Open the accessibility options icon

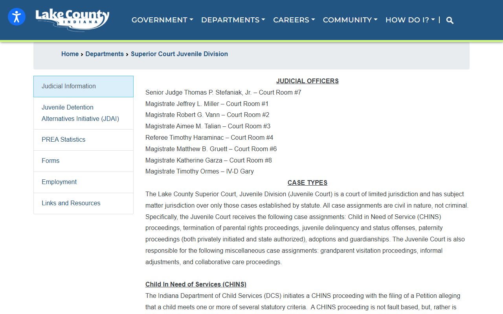click(17, 16)
